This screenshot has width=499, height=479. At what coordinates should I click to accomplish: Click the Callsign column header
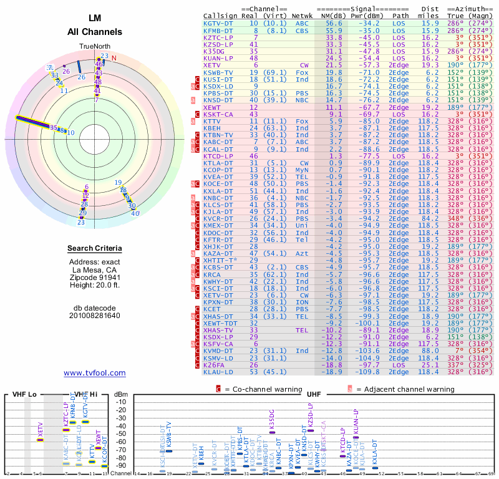pyautogui.click(x=220, y=16)
